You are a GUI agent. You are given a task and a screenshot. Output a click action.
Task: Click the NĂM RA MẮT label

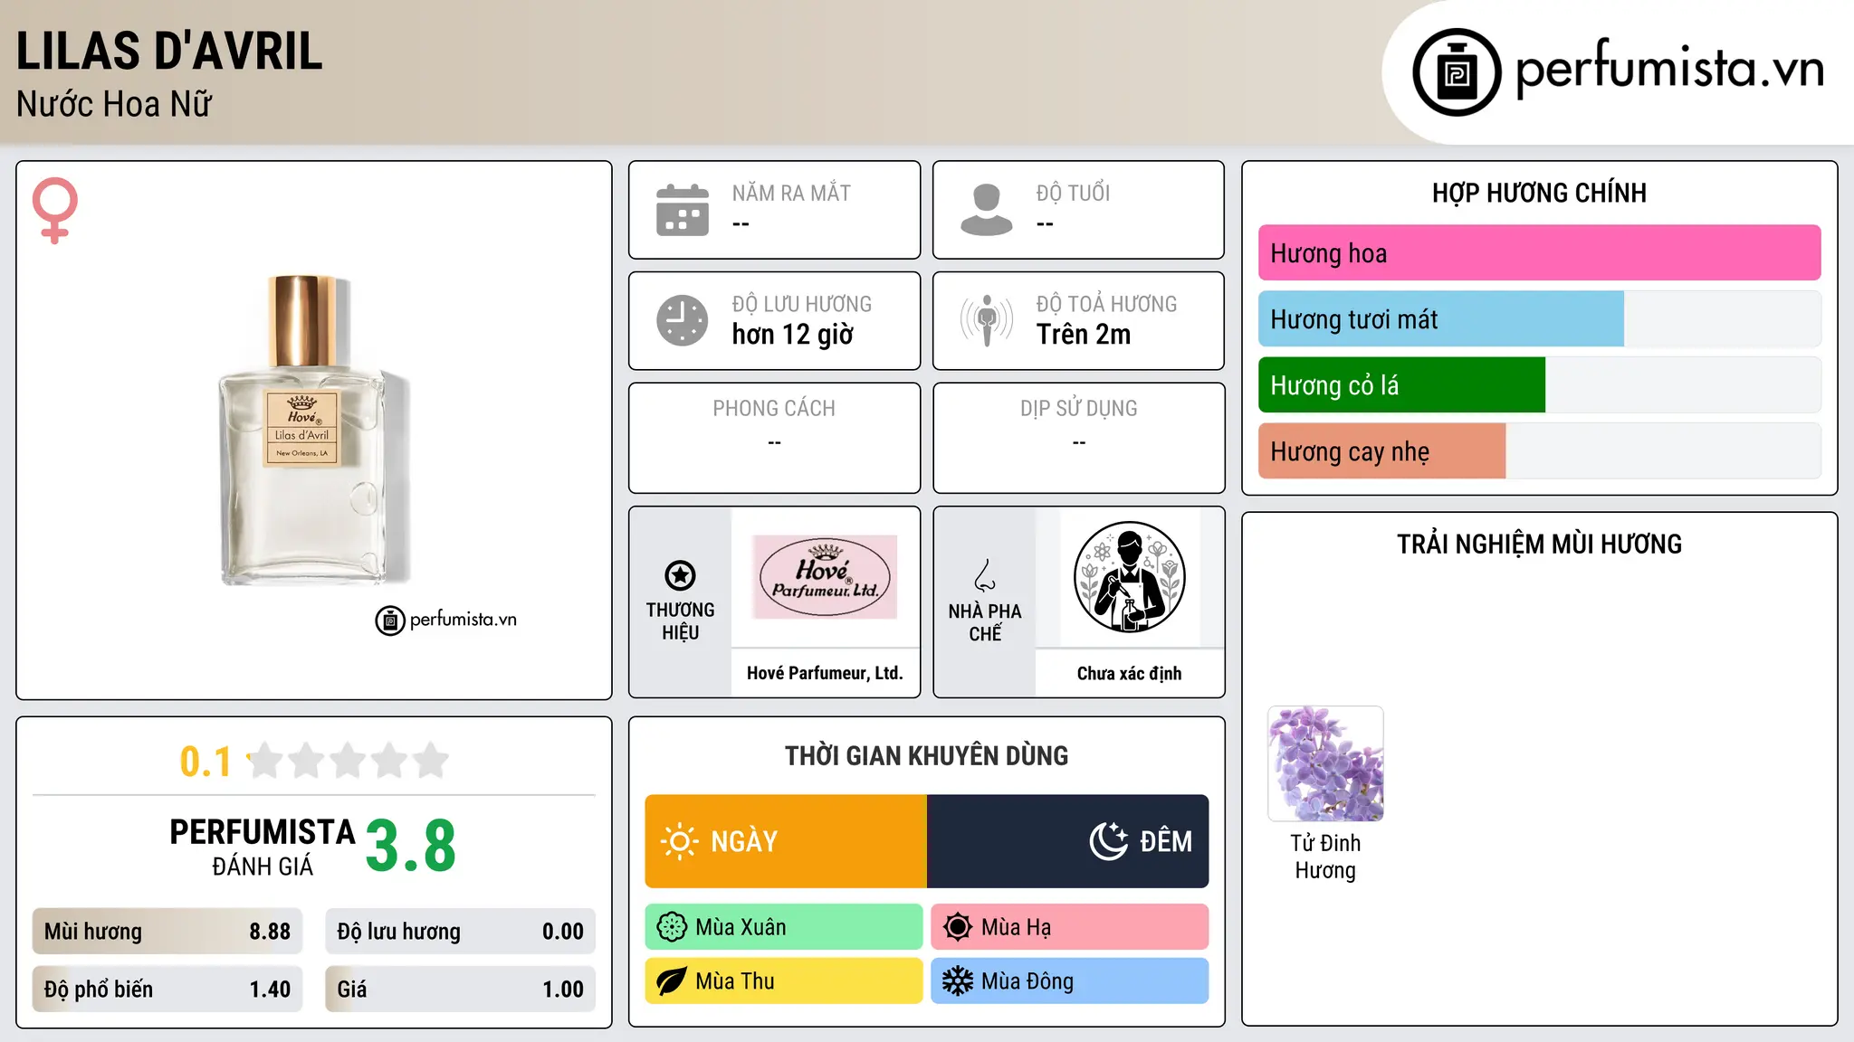tap(791, 194)
